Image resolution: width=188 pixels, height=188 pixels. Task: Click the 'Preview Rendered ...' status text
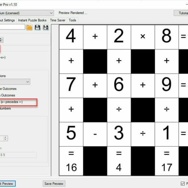[x=73, y=13]
